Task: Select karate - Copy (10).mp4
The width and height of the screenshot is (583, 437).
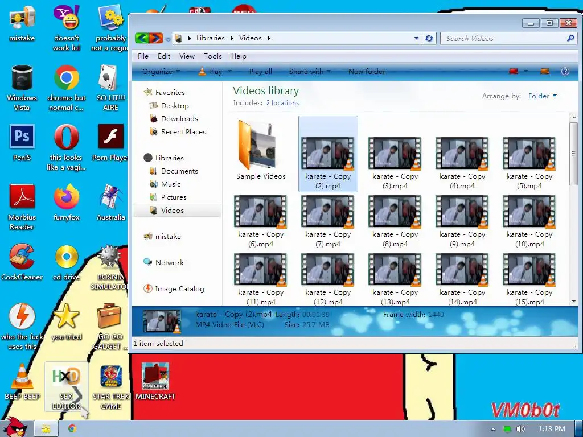Action: (529, 221)
